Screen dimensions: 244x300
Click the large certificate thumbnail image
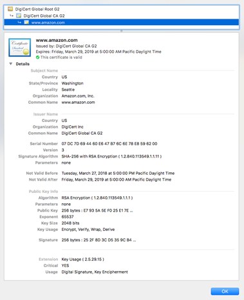click(x=20, y=48)
